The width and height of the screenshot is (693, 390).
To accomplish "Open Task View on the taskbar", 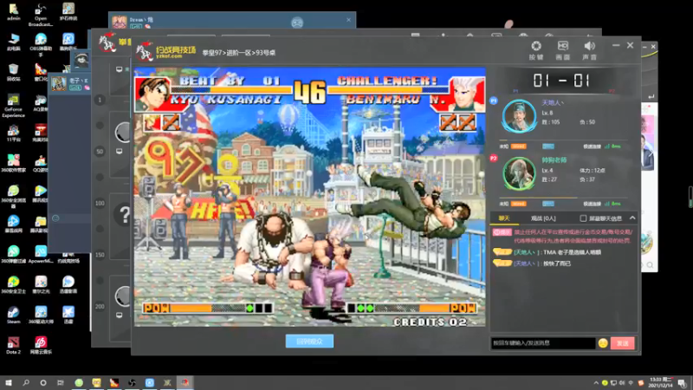I will [60, 383].
